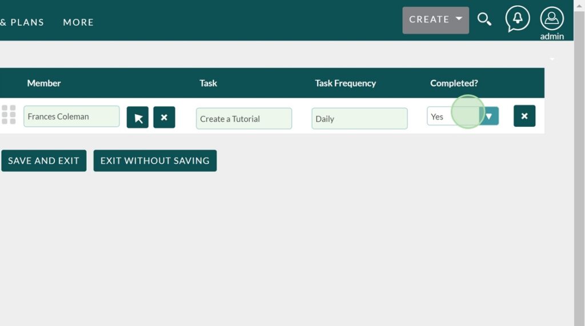The width and height of the screenshot is (585, 326).
Task: Expand the CREATE dropdown menu
Action: (435, 20)
